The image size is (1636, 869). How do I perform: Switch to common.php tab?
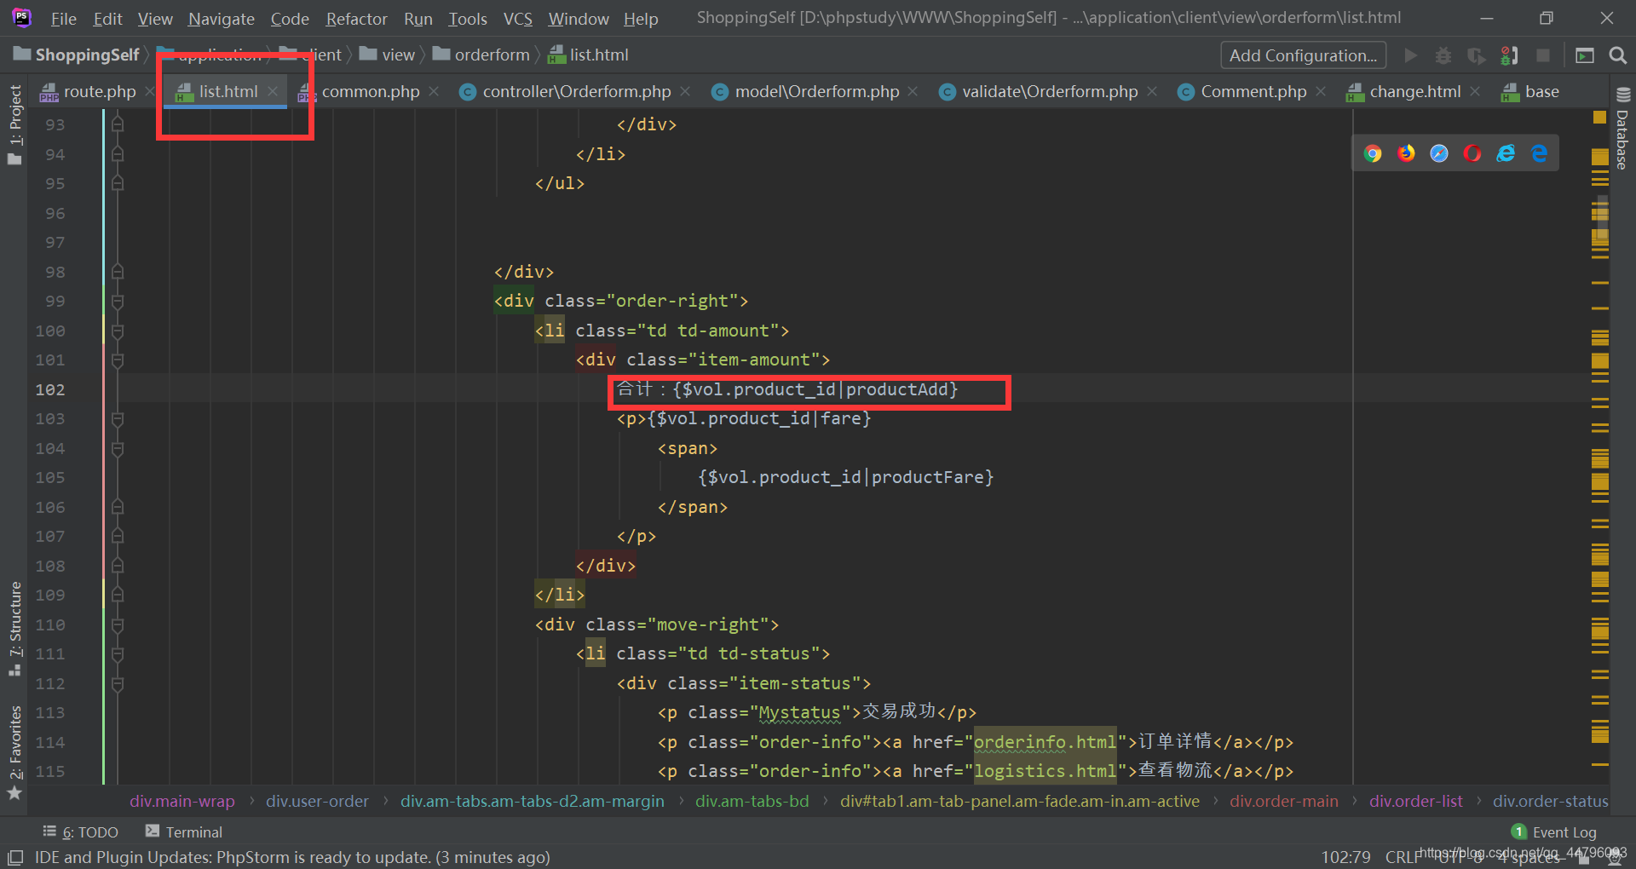pos(371,91)
